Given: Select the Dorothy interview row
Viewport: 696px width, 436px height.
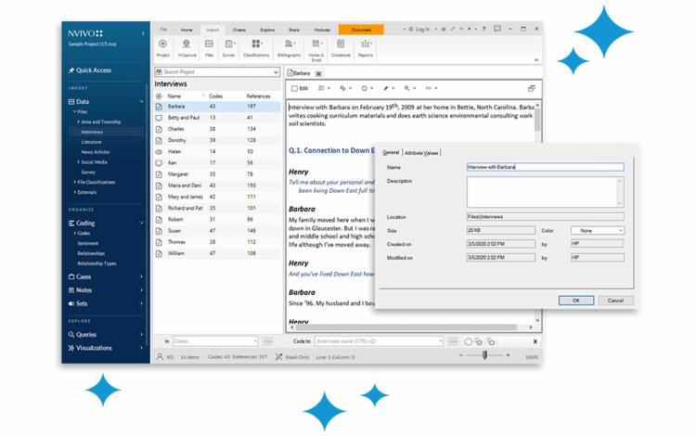Looking at the screenshot, I should (x=217, y=140).
